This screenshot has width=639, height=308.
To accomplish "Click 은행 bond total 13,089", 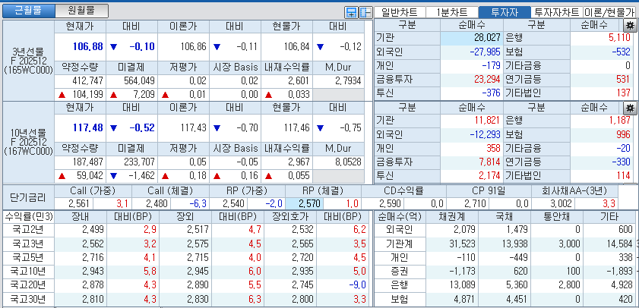I will (463, 286).
